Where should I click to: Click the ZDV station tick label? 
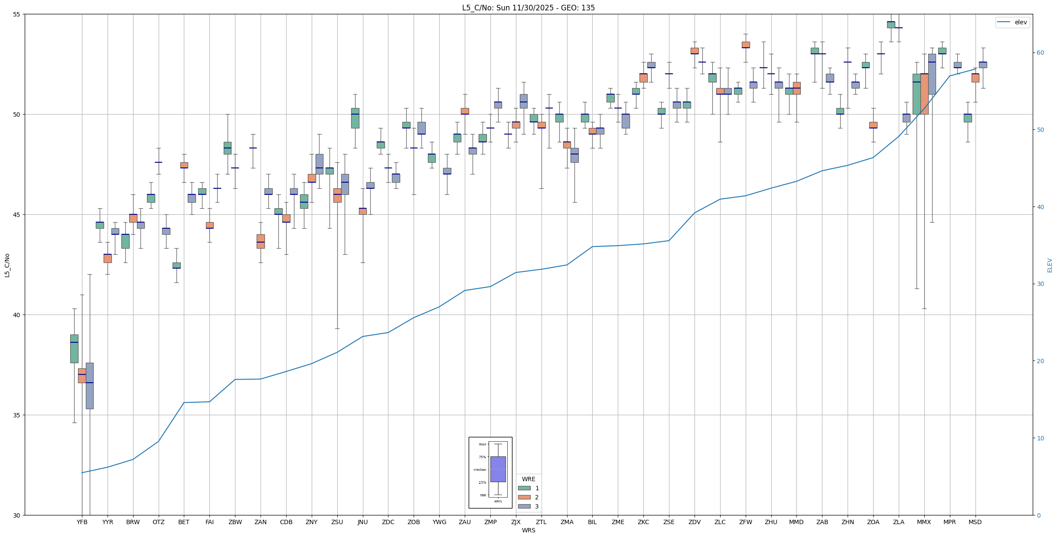pos(695,522)
